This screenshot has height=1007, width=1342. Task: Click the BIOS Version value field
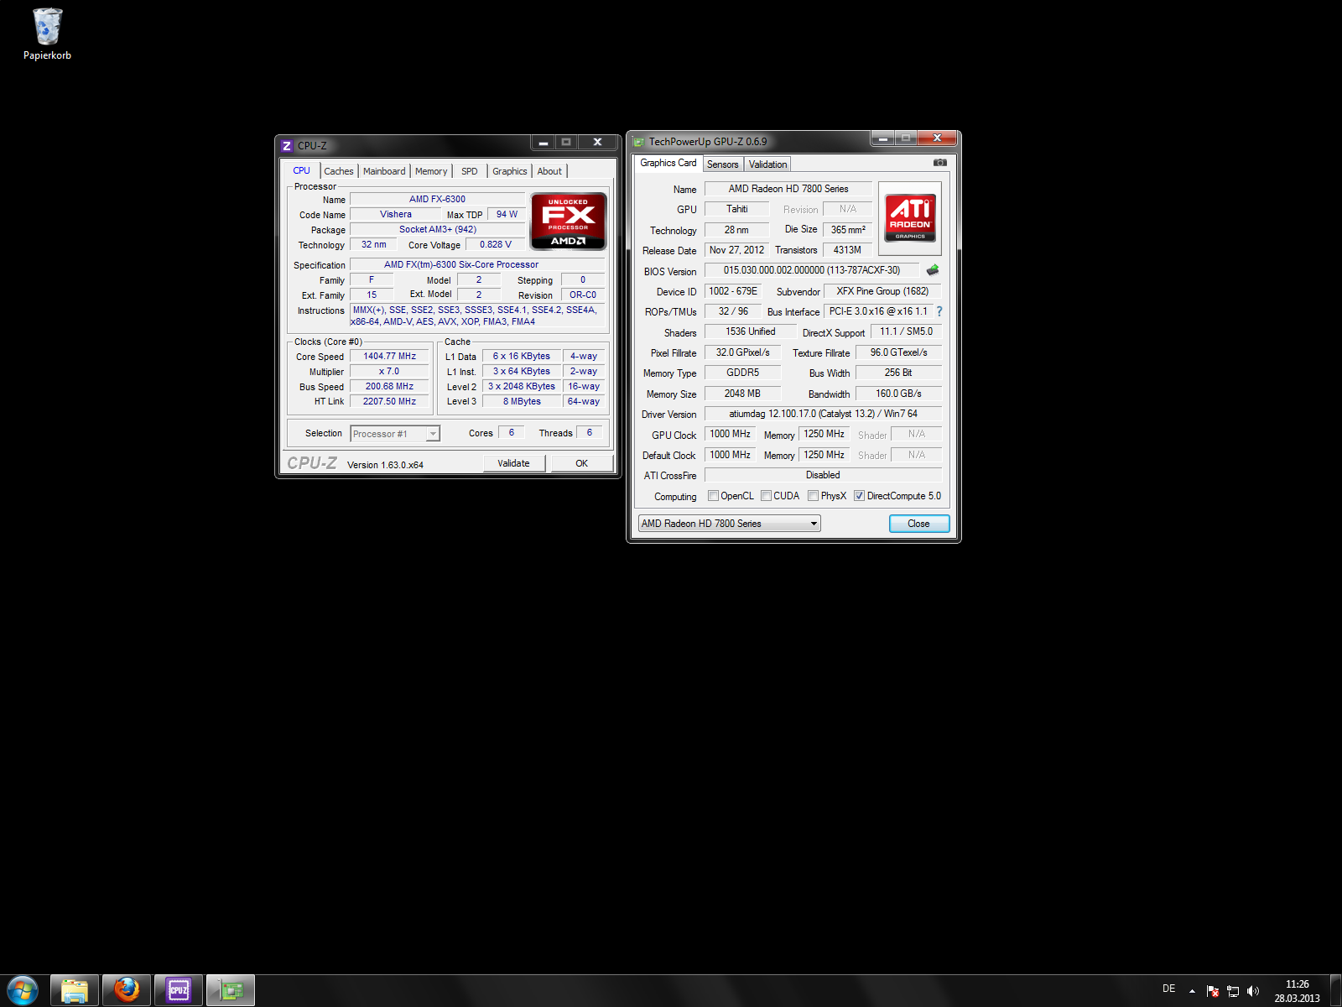pyautogui.click(x=812, y=270)
